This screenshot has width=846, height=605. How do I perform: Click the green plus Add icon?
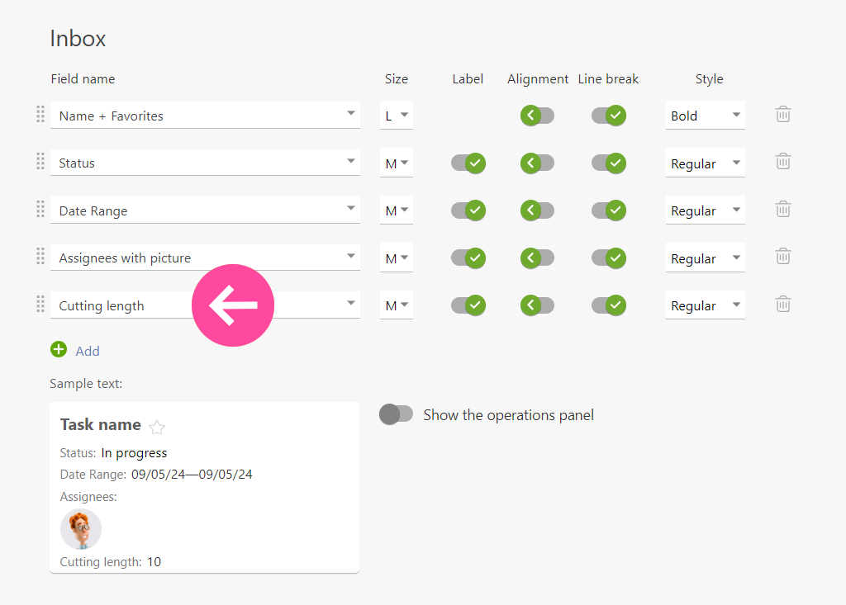pyautogui.click(x=59, y=350)
